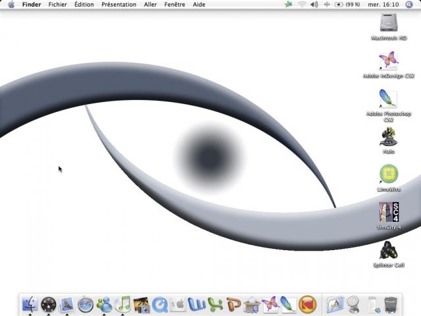The image size is (421, 316).
Task: Click the clock showing mer. 16:10
Action: (x=383, y=5)
